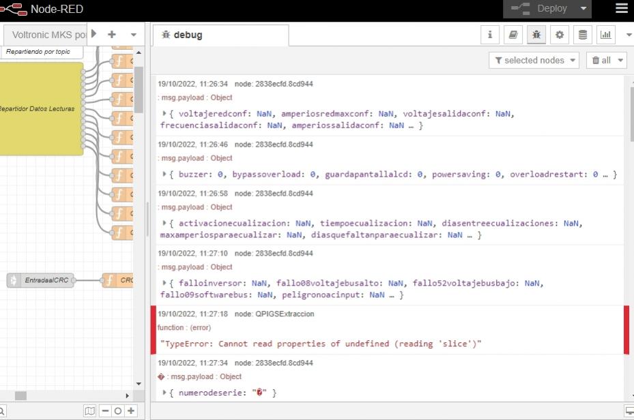Image resolution: width=634 pixels, height=420 pixels.
Task: Add a new flow tab
Action: pyautogui.click(x=112, y=35)
